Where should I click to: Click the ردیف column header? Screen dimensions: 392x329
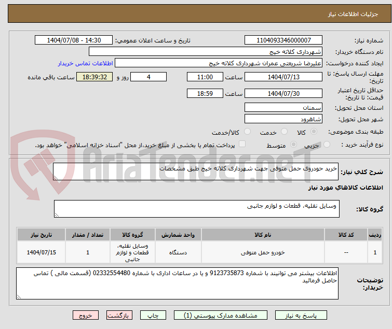click(x=375, y=235)
